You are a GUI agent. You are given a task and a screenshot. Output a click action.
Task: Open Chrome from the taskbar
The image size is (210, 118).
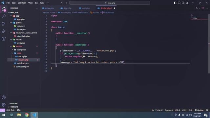pyautogui.click(x=27, y=115)
